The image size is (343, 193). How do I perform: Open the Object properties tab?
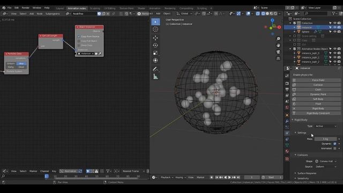pos(287,115)
